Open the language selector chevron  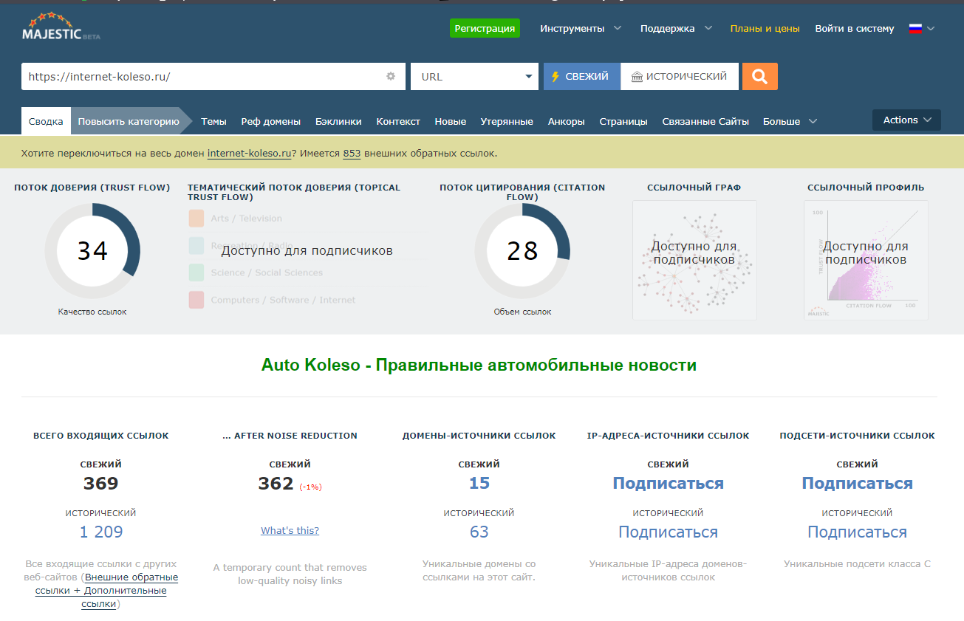931,29
